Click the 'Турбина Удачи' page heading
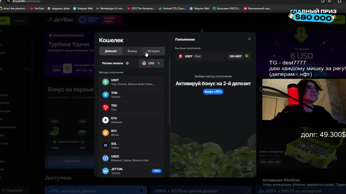This screenshot has width=346, height=194. tap(68, 44)
